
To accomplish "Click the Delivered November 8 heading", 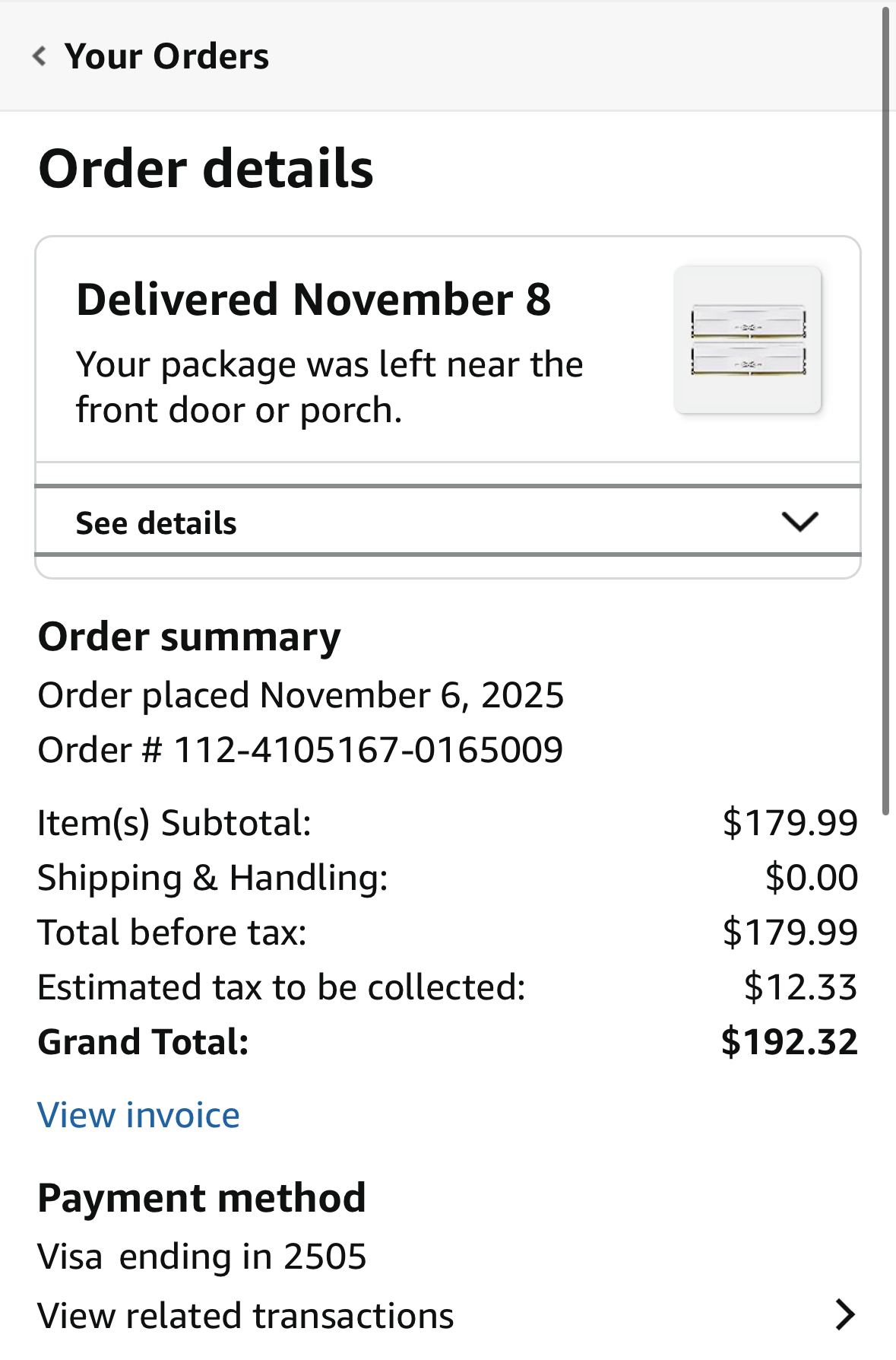I will pyautogui.click(x=313, y=299).
